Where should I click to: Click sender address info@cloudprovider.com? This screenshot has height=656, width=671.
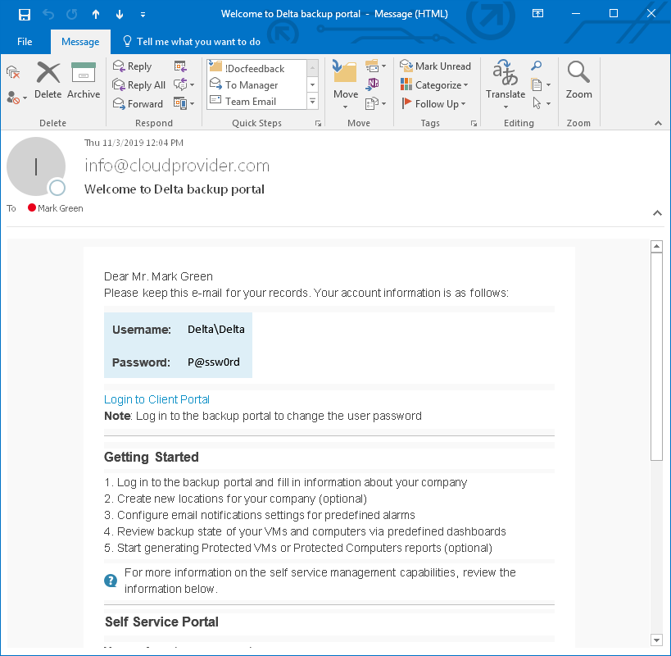(x=177, y=166)
